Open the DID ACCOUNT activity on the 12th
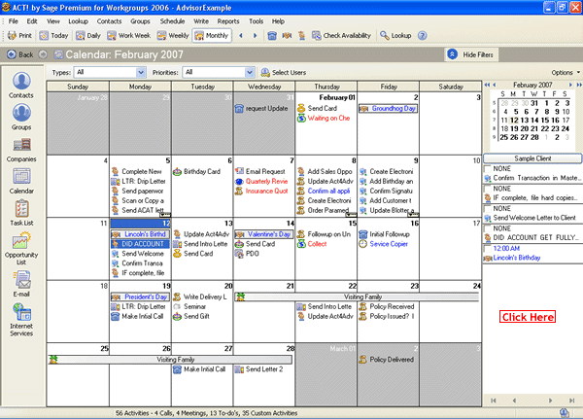The height and width of the screenshot is (419, 583). coord(140,244)
